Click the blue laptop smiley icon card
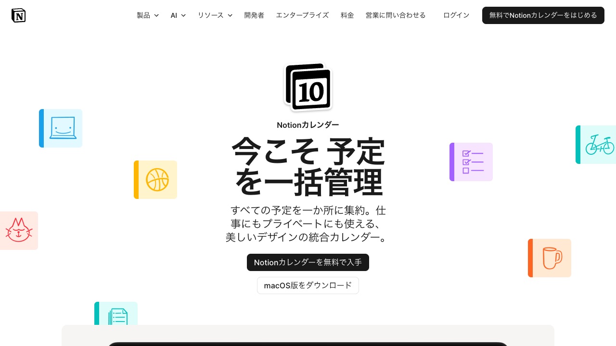The image size is (616, 346). 61,128
